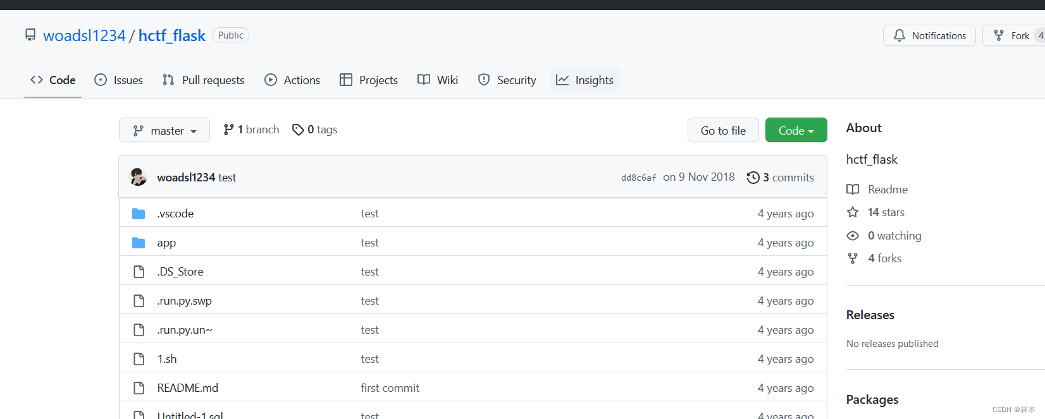
Task: View the 1 branch link
Action: coord(251,130)
